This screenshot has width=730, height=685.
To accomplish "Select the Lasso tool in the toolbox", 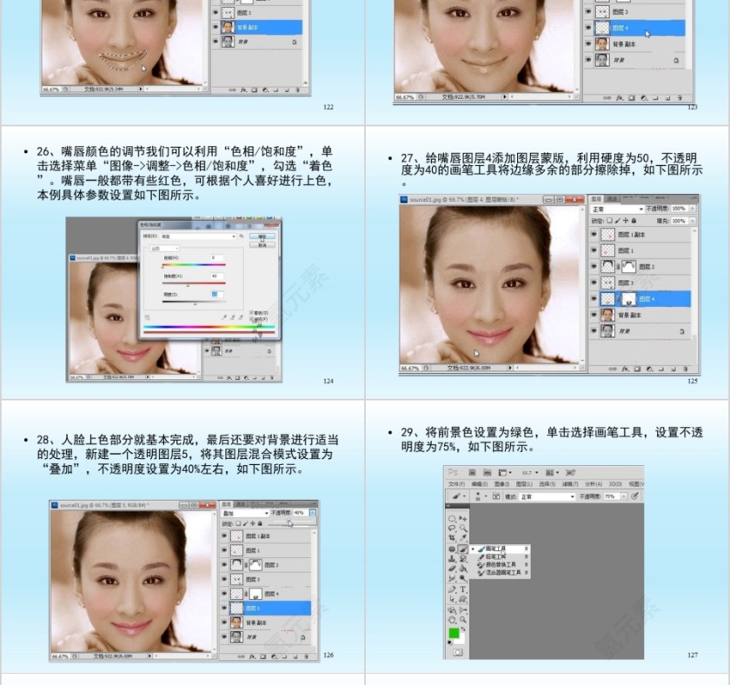I will point(453,528).
